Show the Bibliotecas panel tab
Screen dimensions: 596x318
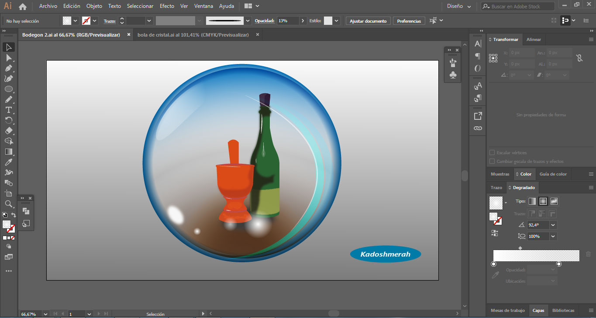[x=563, y=311]
